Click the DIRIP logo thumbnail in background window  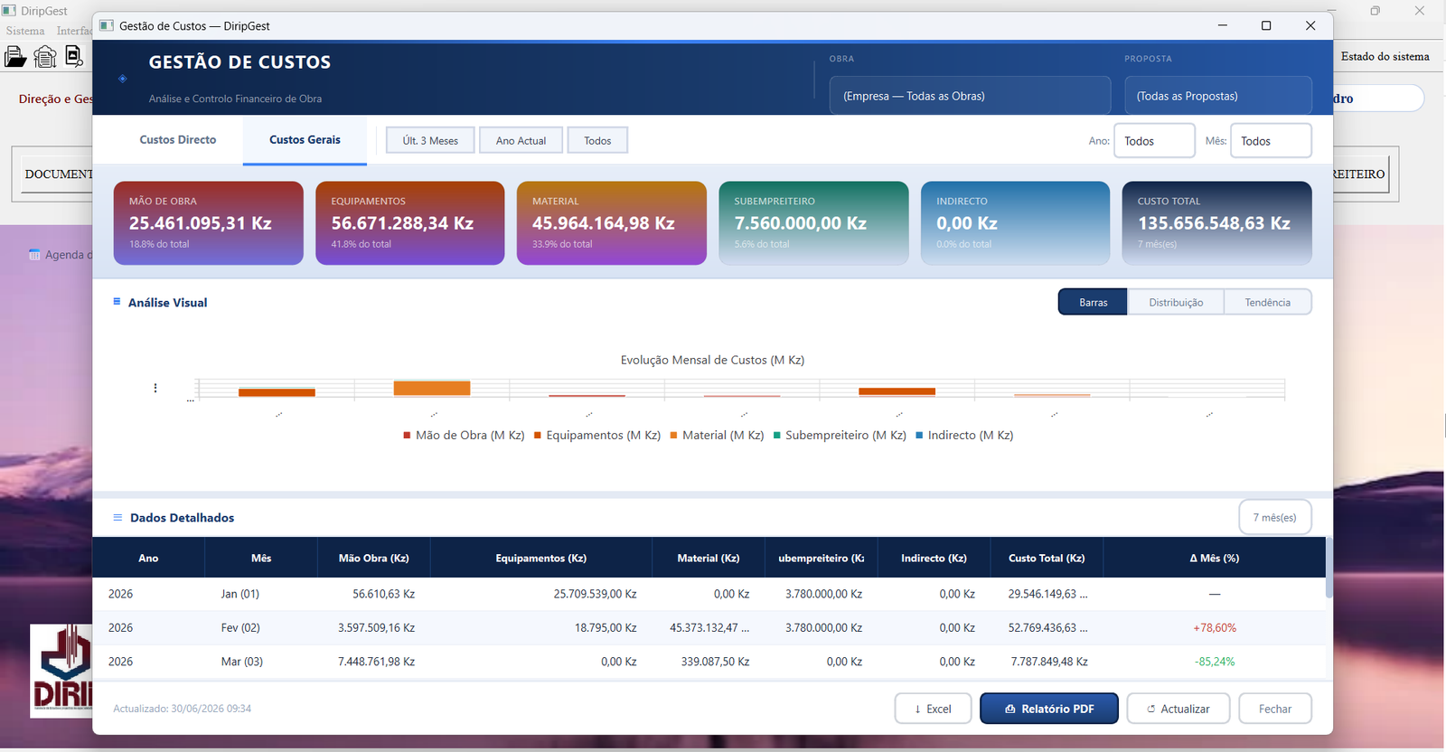tap(61, 671)
